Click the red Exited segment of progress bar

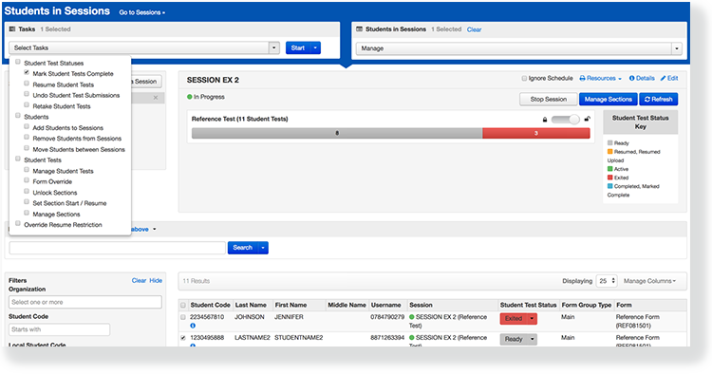536,133
